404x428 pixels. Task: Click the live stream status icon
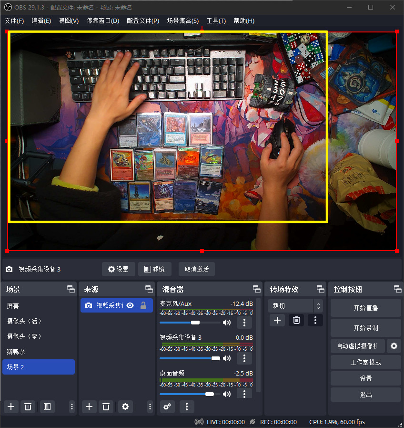[x=199, y=422]
